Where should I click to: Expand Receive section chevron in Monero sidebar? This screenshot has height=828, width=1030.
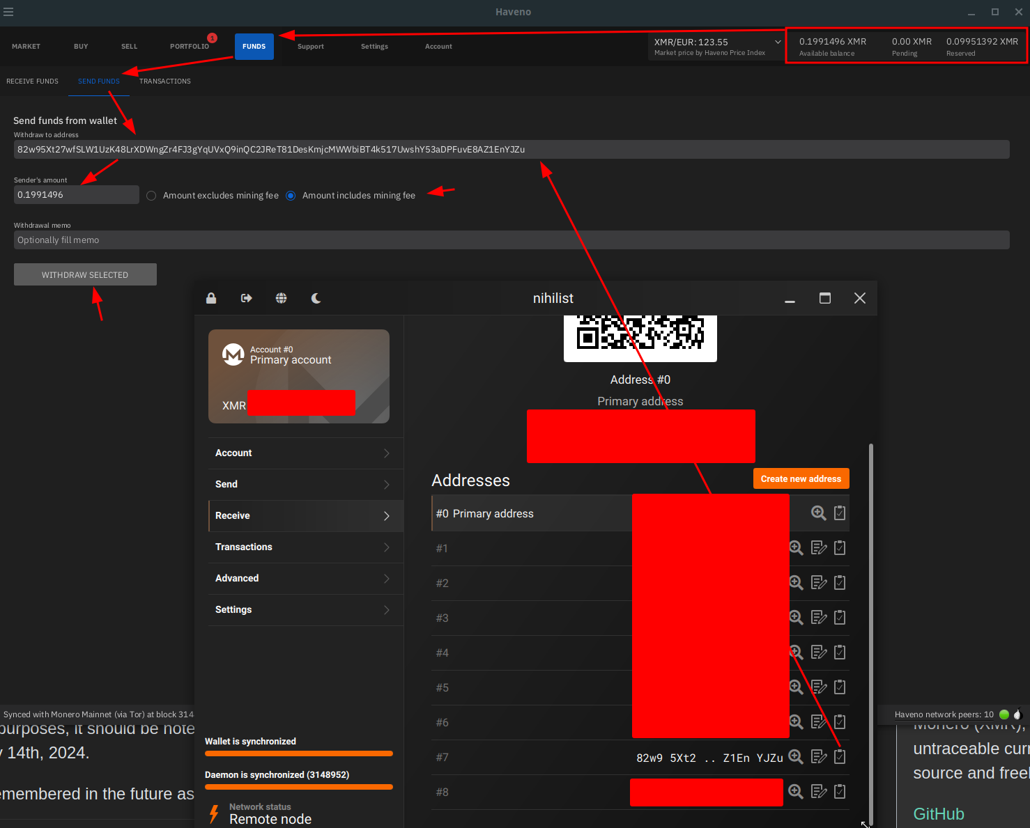pos(387,516)
